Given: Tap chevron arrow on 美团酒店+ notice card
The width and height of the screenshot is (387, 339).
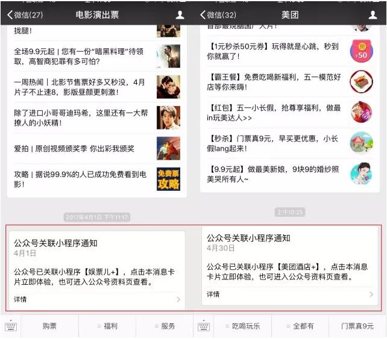Looking at the screenshot, I should click(371, 294).
